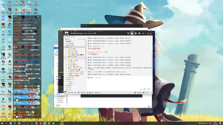
Task: Open File Explorer from the taskbar
Action: (x=19, y=123)
